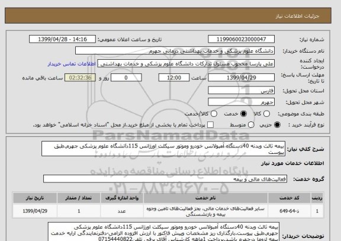Click the جزئیات اطلاعات نیاز header title
The height and width of the screenshot is (241, 341).
[297, 16]
